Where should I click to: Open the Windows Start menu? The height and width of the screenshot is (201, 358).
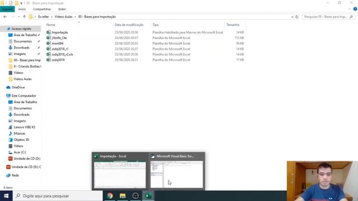pyautogui.click(x=6, y=196)
